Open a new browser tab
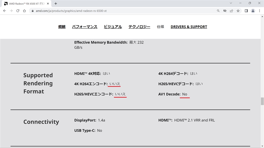 56,4
